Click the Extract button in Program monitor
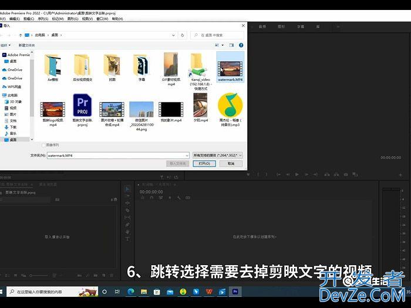Image resolution: width=411 pixels, height=308 pixels. pyautogui.click(x=336, y=174)
